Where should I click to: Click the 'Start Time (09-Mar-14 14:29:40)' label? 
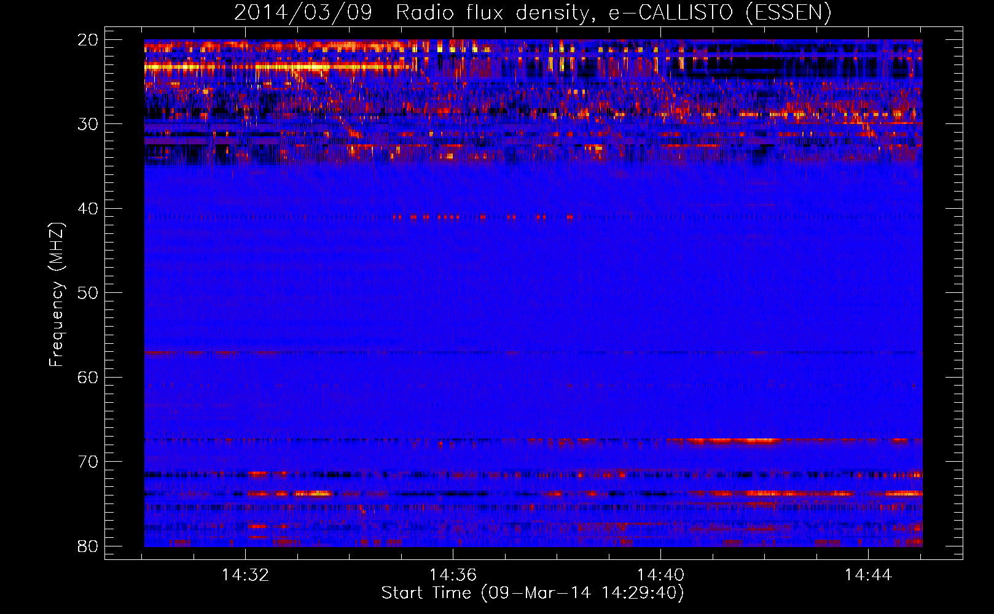532,593
